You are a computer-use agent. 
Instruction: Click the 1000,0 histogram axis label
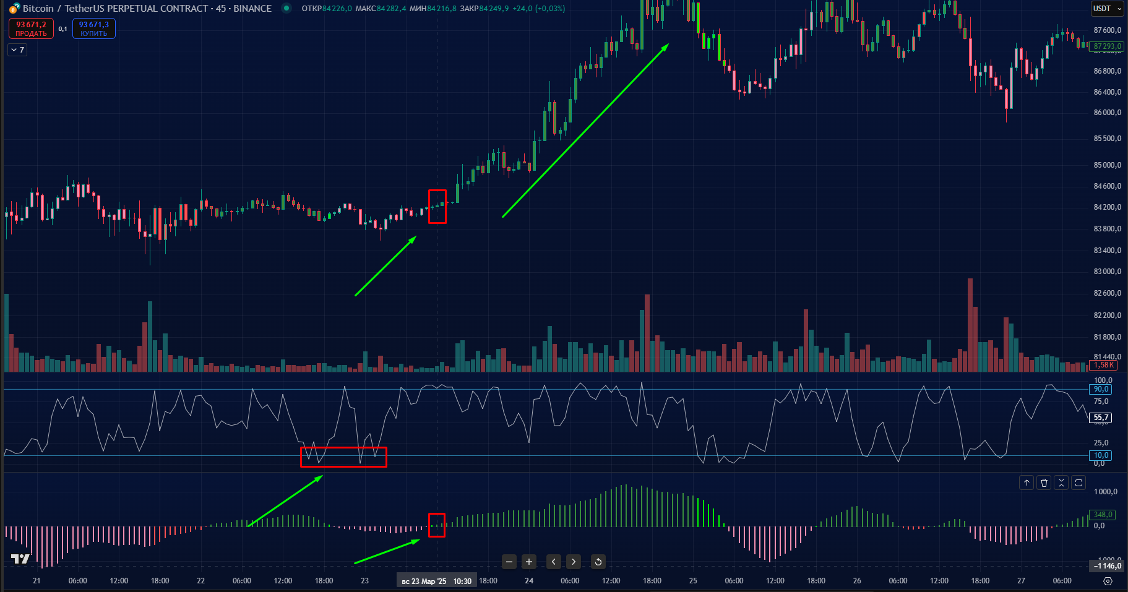tap(1105, 492)
